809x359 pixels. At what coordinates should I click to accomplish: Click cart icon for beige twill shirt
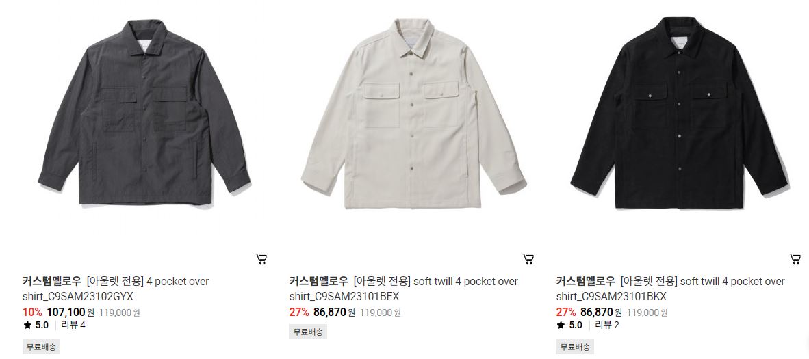pos(528,259)
